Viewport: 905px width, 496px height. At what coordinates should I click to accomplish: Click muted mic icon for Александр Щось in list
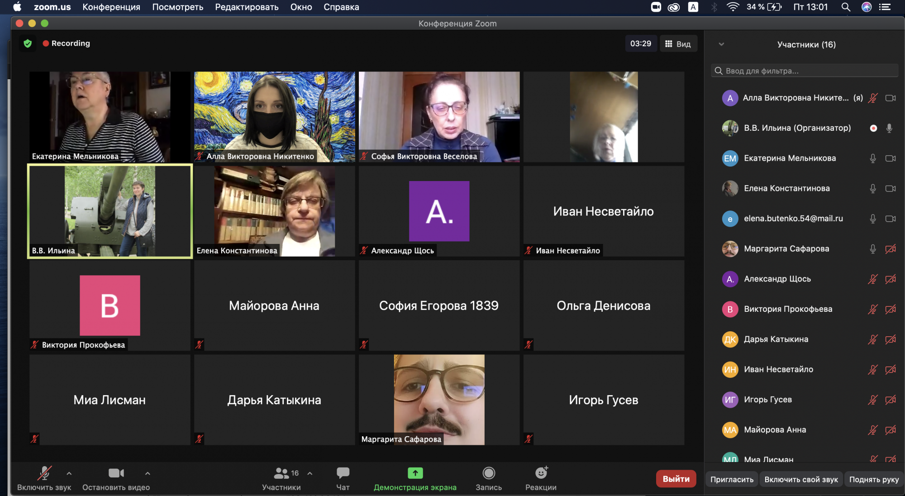[873, 279]
